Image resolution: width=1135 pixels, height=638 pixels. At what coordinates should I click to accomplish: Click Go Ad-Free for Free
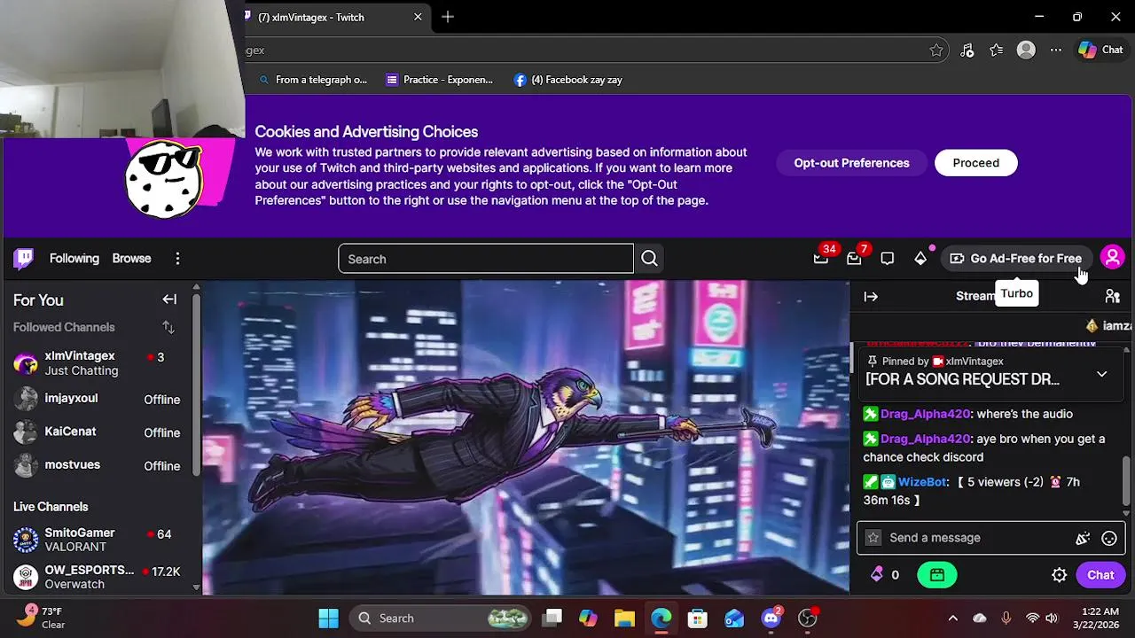(1016, 259)
